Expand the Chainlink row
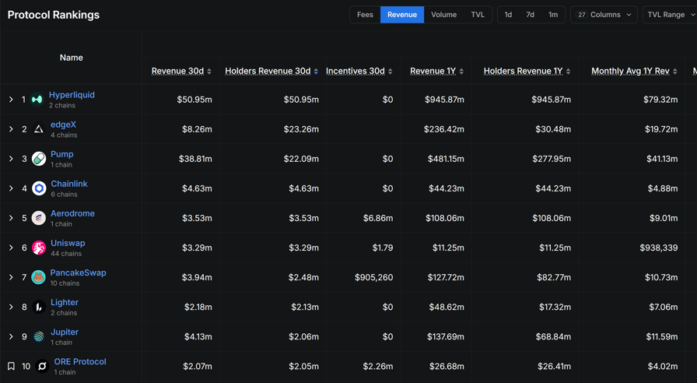 point(11,188)
